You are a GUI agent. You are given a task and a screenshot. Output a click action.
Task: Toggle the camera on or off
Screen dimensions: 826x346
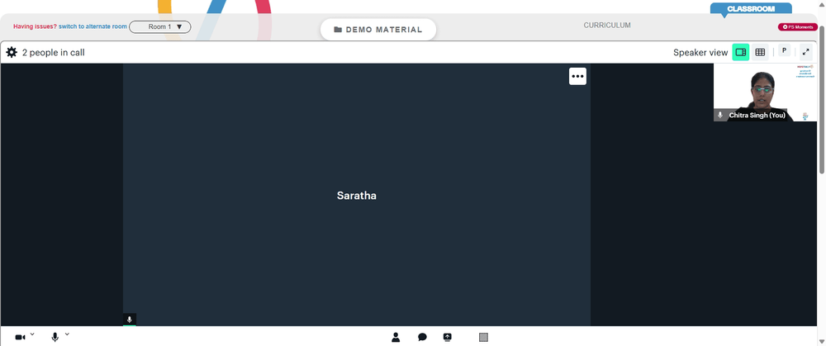point(20,337)
